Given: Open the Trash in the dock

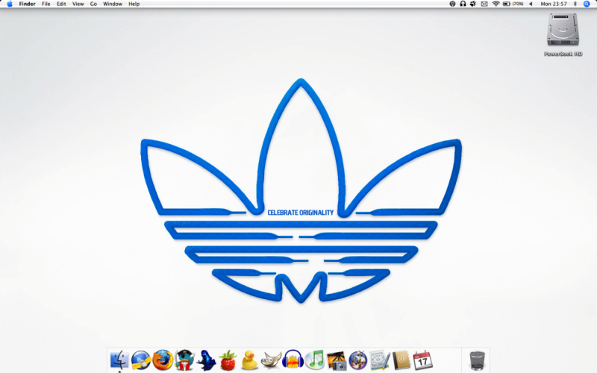Looking at the screenshot, I should click(477, 360).
